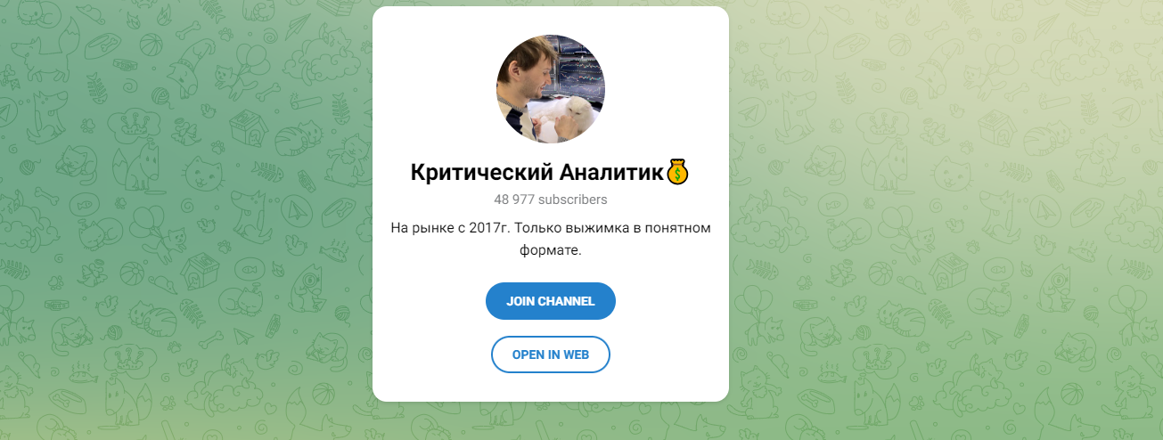
Task: Click the word формате. in the description
Action: click(551, 250)
